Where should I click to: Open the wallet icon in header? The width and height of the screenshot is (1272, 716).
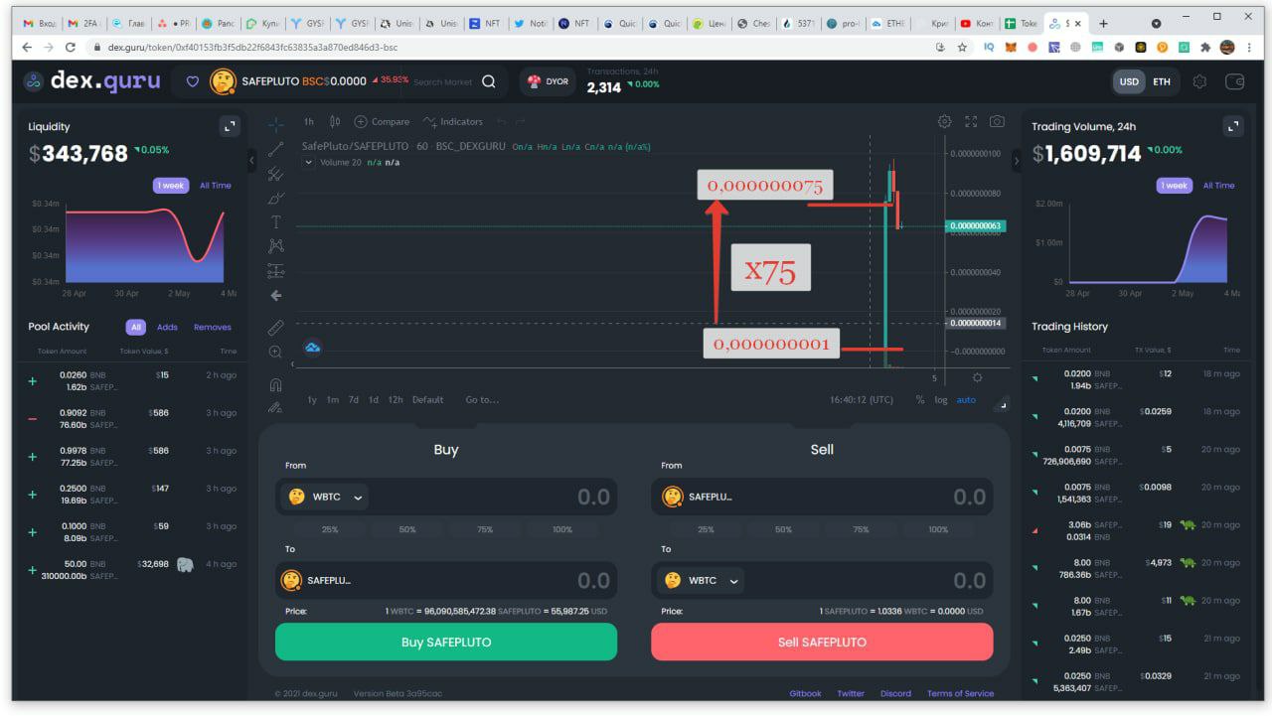[x=1235, y=81]
